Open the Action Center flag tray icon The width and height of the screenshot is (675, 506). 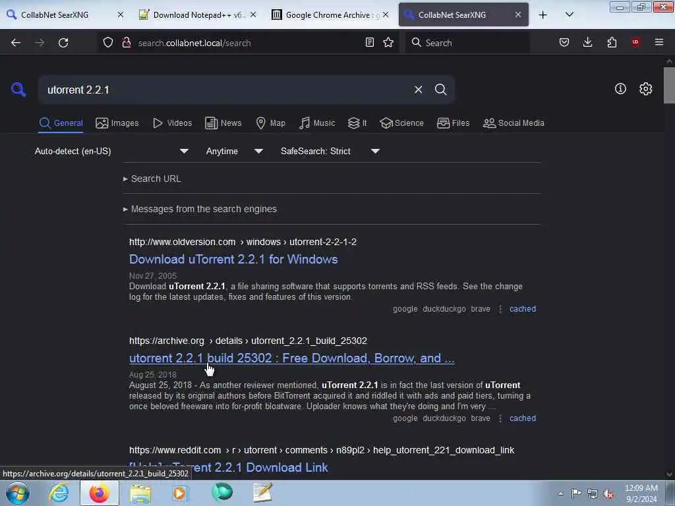(576, 493)
